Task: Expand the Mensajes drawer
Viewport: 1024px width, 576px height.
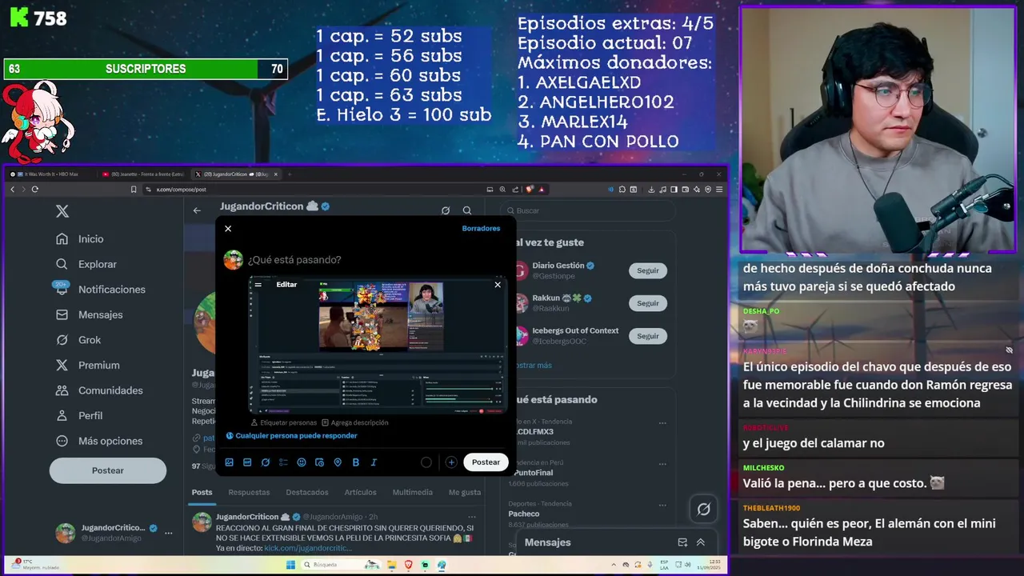Action: (x=701, y=542)
